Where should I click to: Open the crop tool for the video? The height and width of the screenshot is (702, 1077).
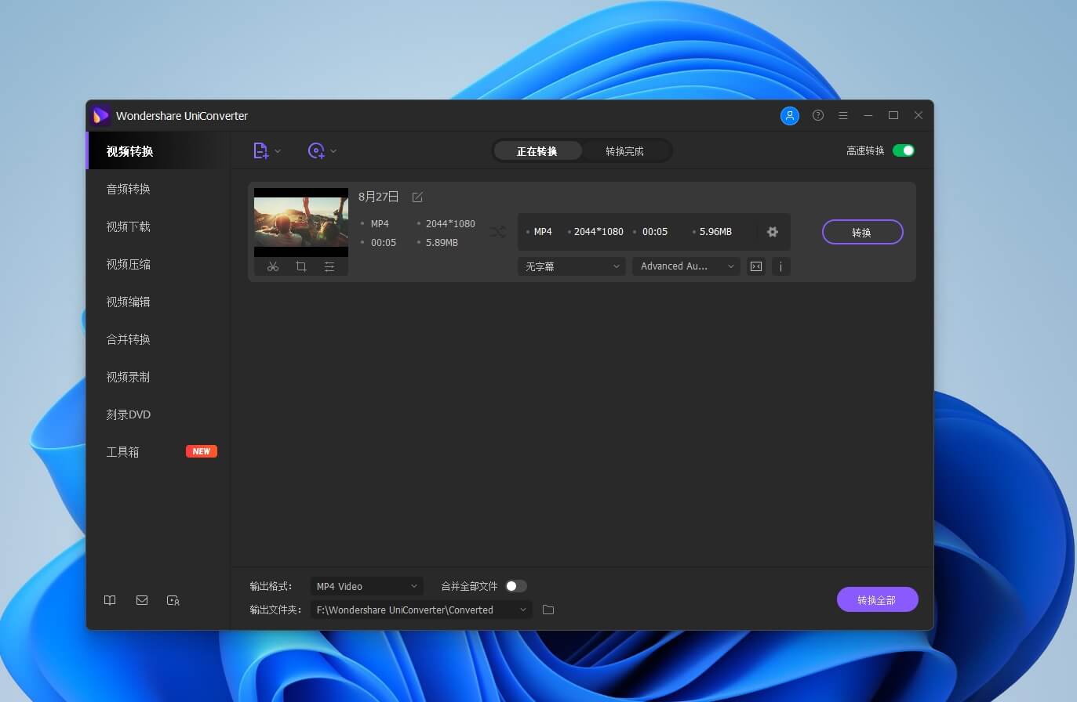[301, 266]
